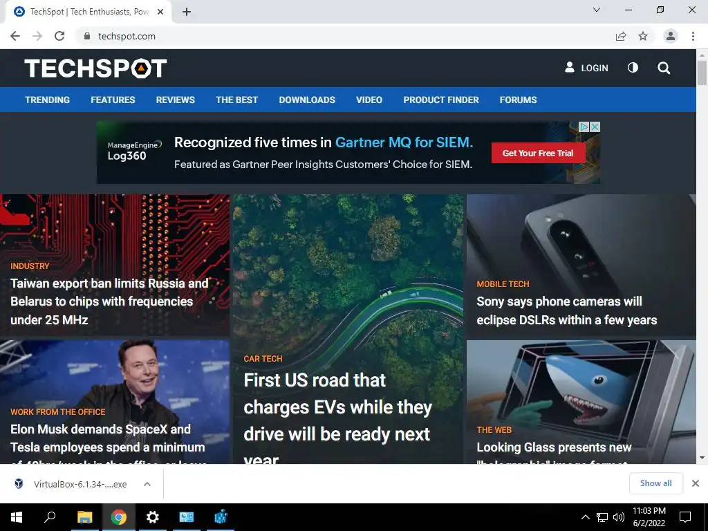
Task: Click the CAR TECH category label
Action: tap(263, 359)
